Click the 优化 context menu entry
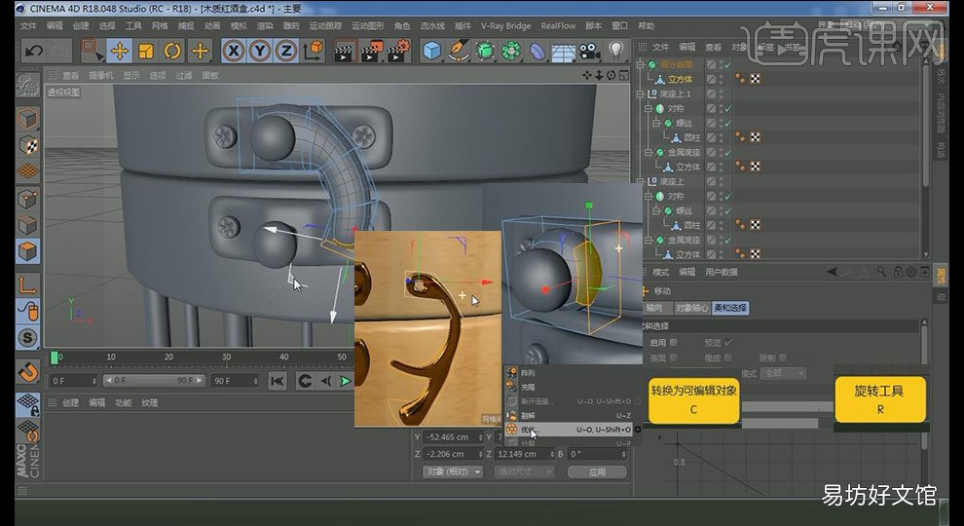Viewport: 964px width, 526px height. (568, 430)
